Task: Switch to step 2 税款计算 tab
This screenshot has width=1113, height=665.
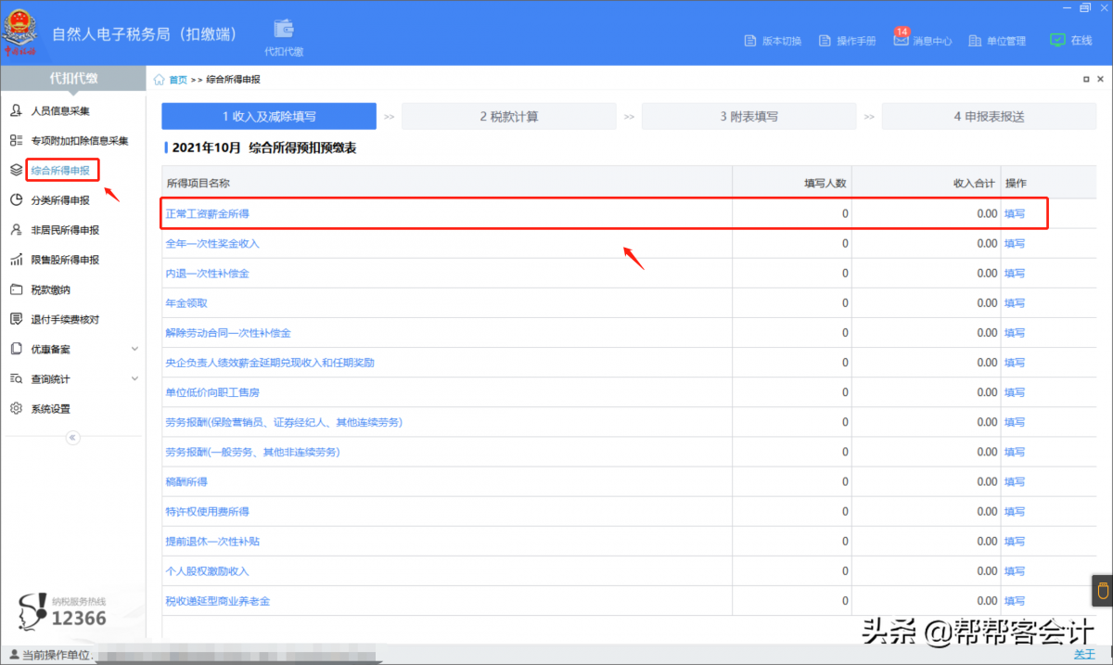Action: [x=508, y=117]
